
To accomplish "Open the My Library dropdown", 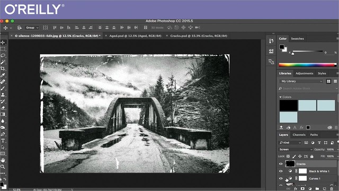I will (x=301, y=81).
